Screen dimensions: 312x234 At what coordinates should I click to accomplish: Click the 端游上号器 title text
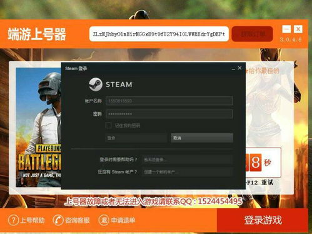click(37, 34)
